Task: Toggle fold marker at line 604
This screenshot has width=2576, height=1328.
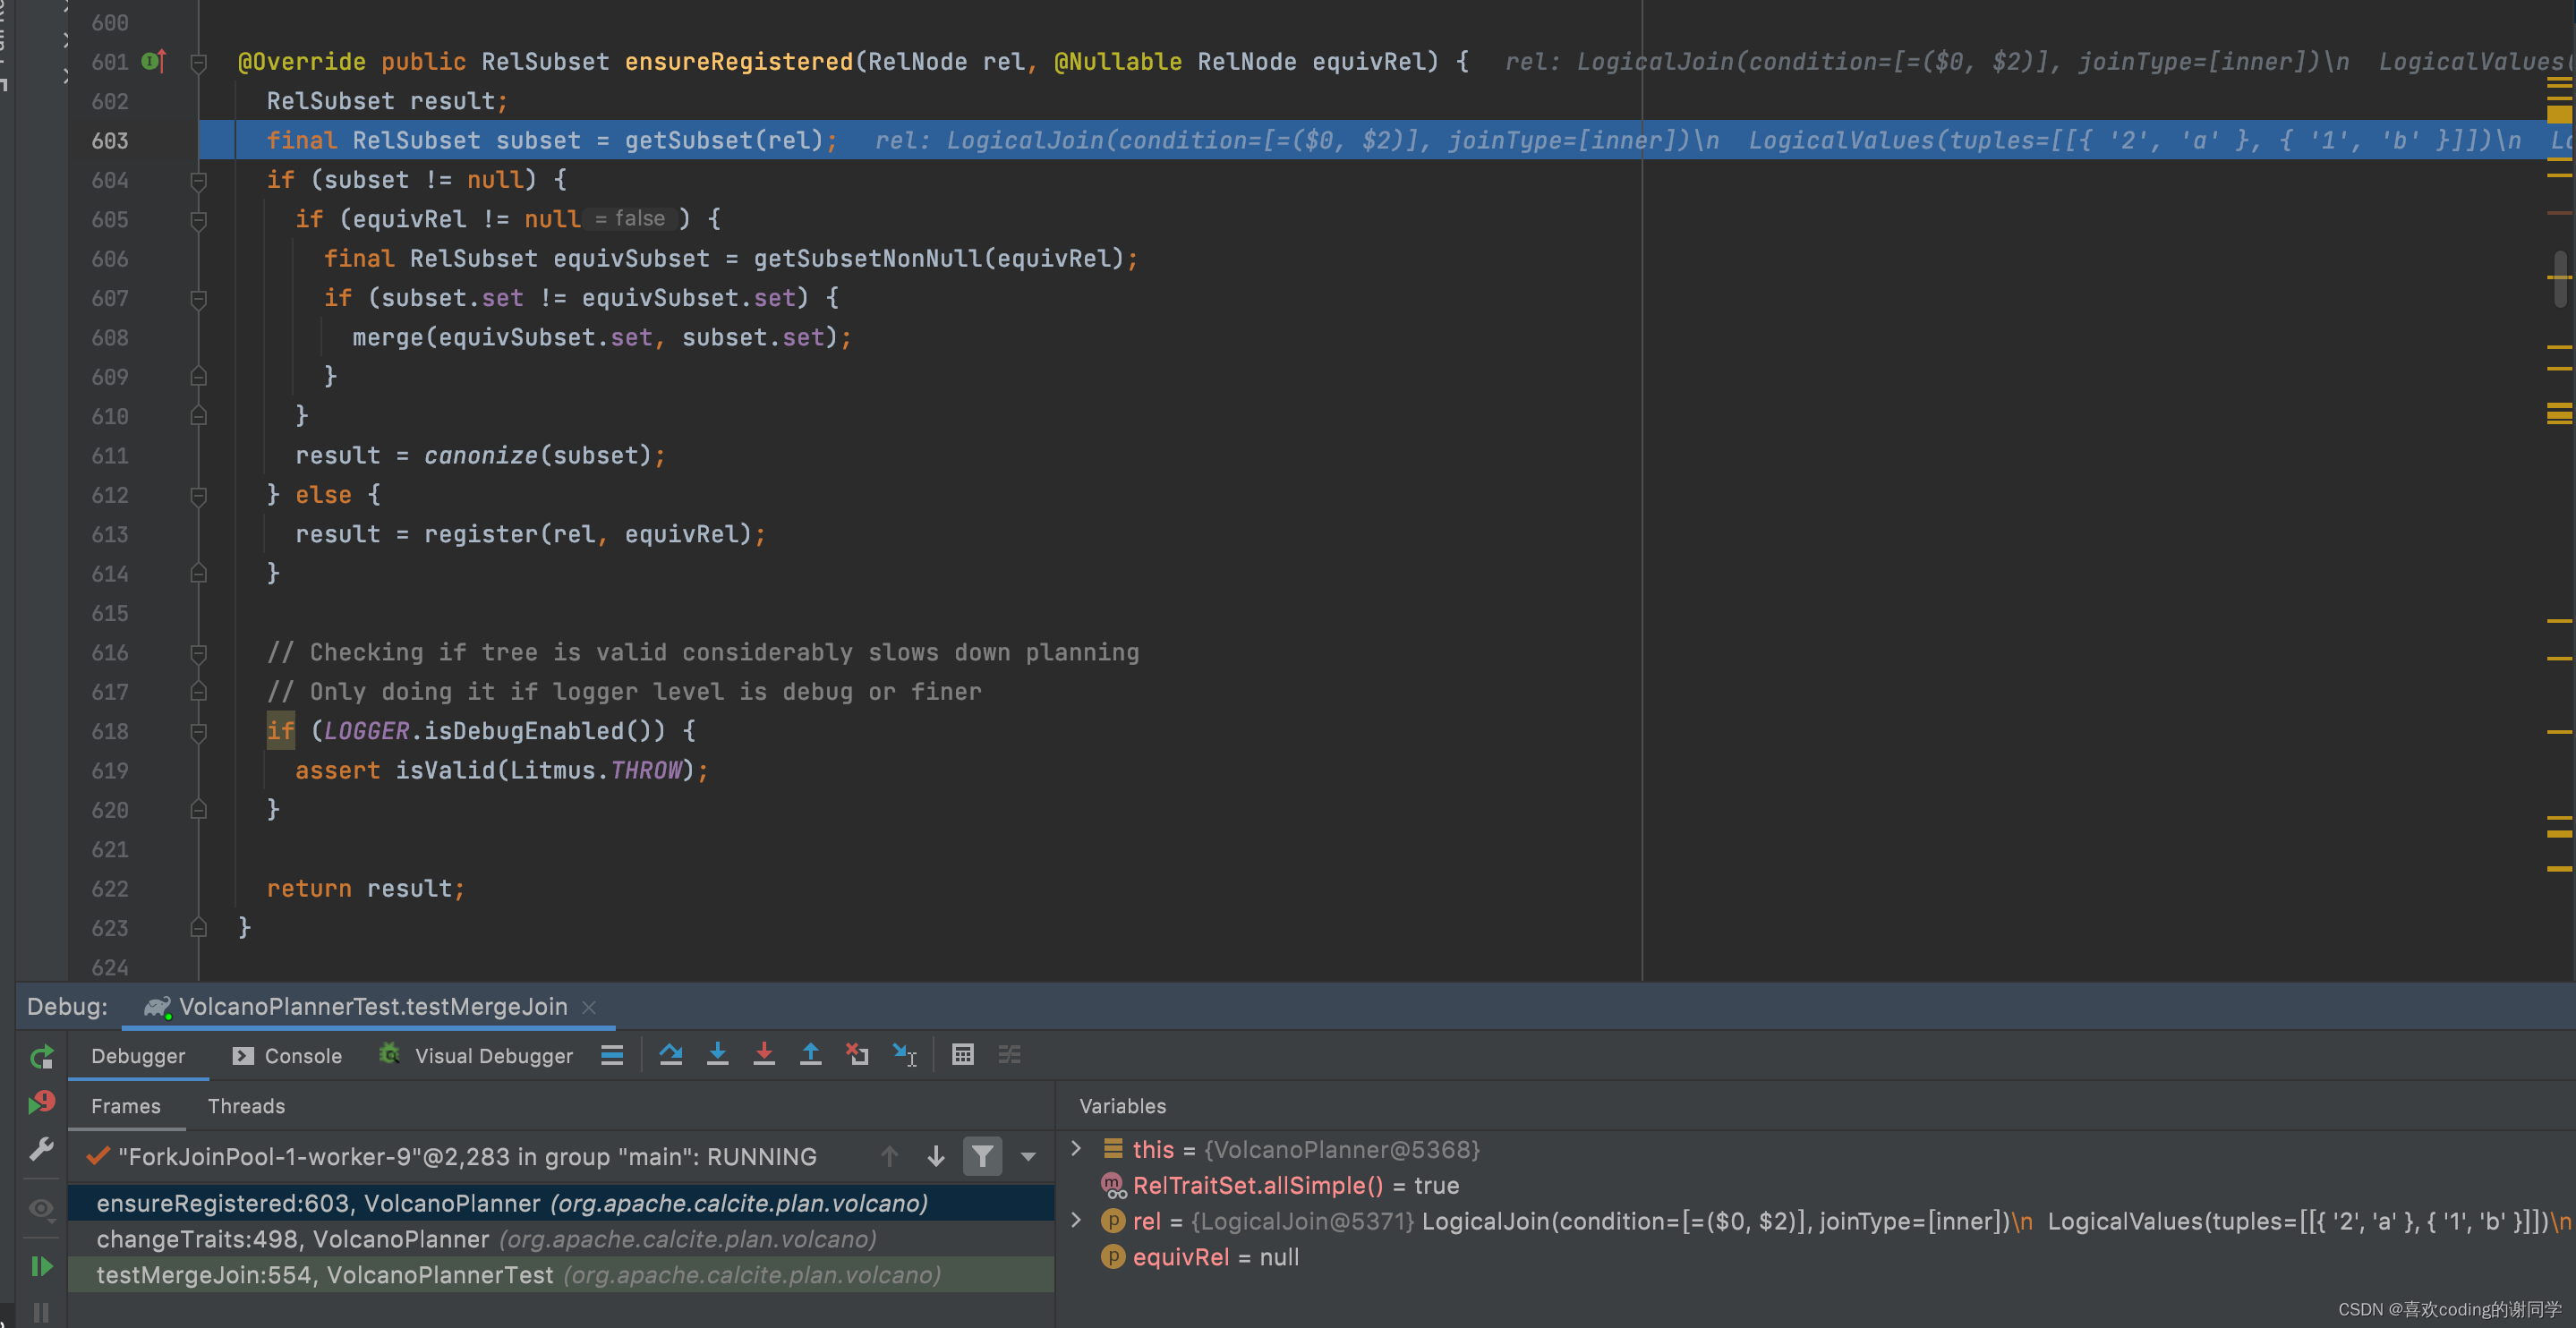Action: (198, 180)
